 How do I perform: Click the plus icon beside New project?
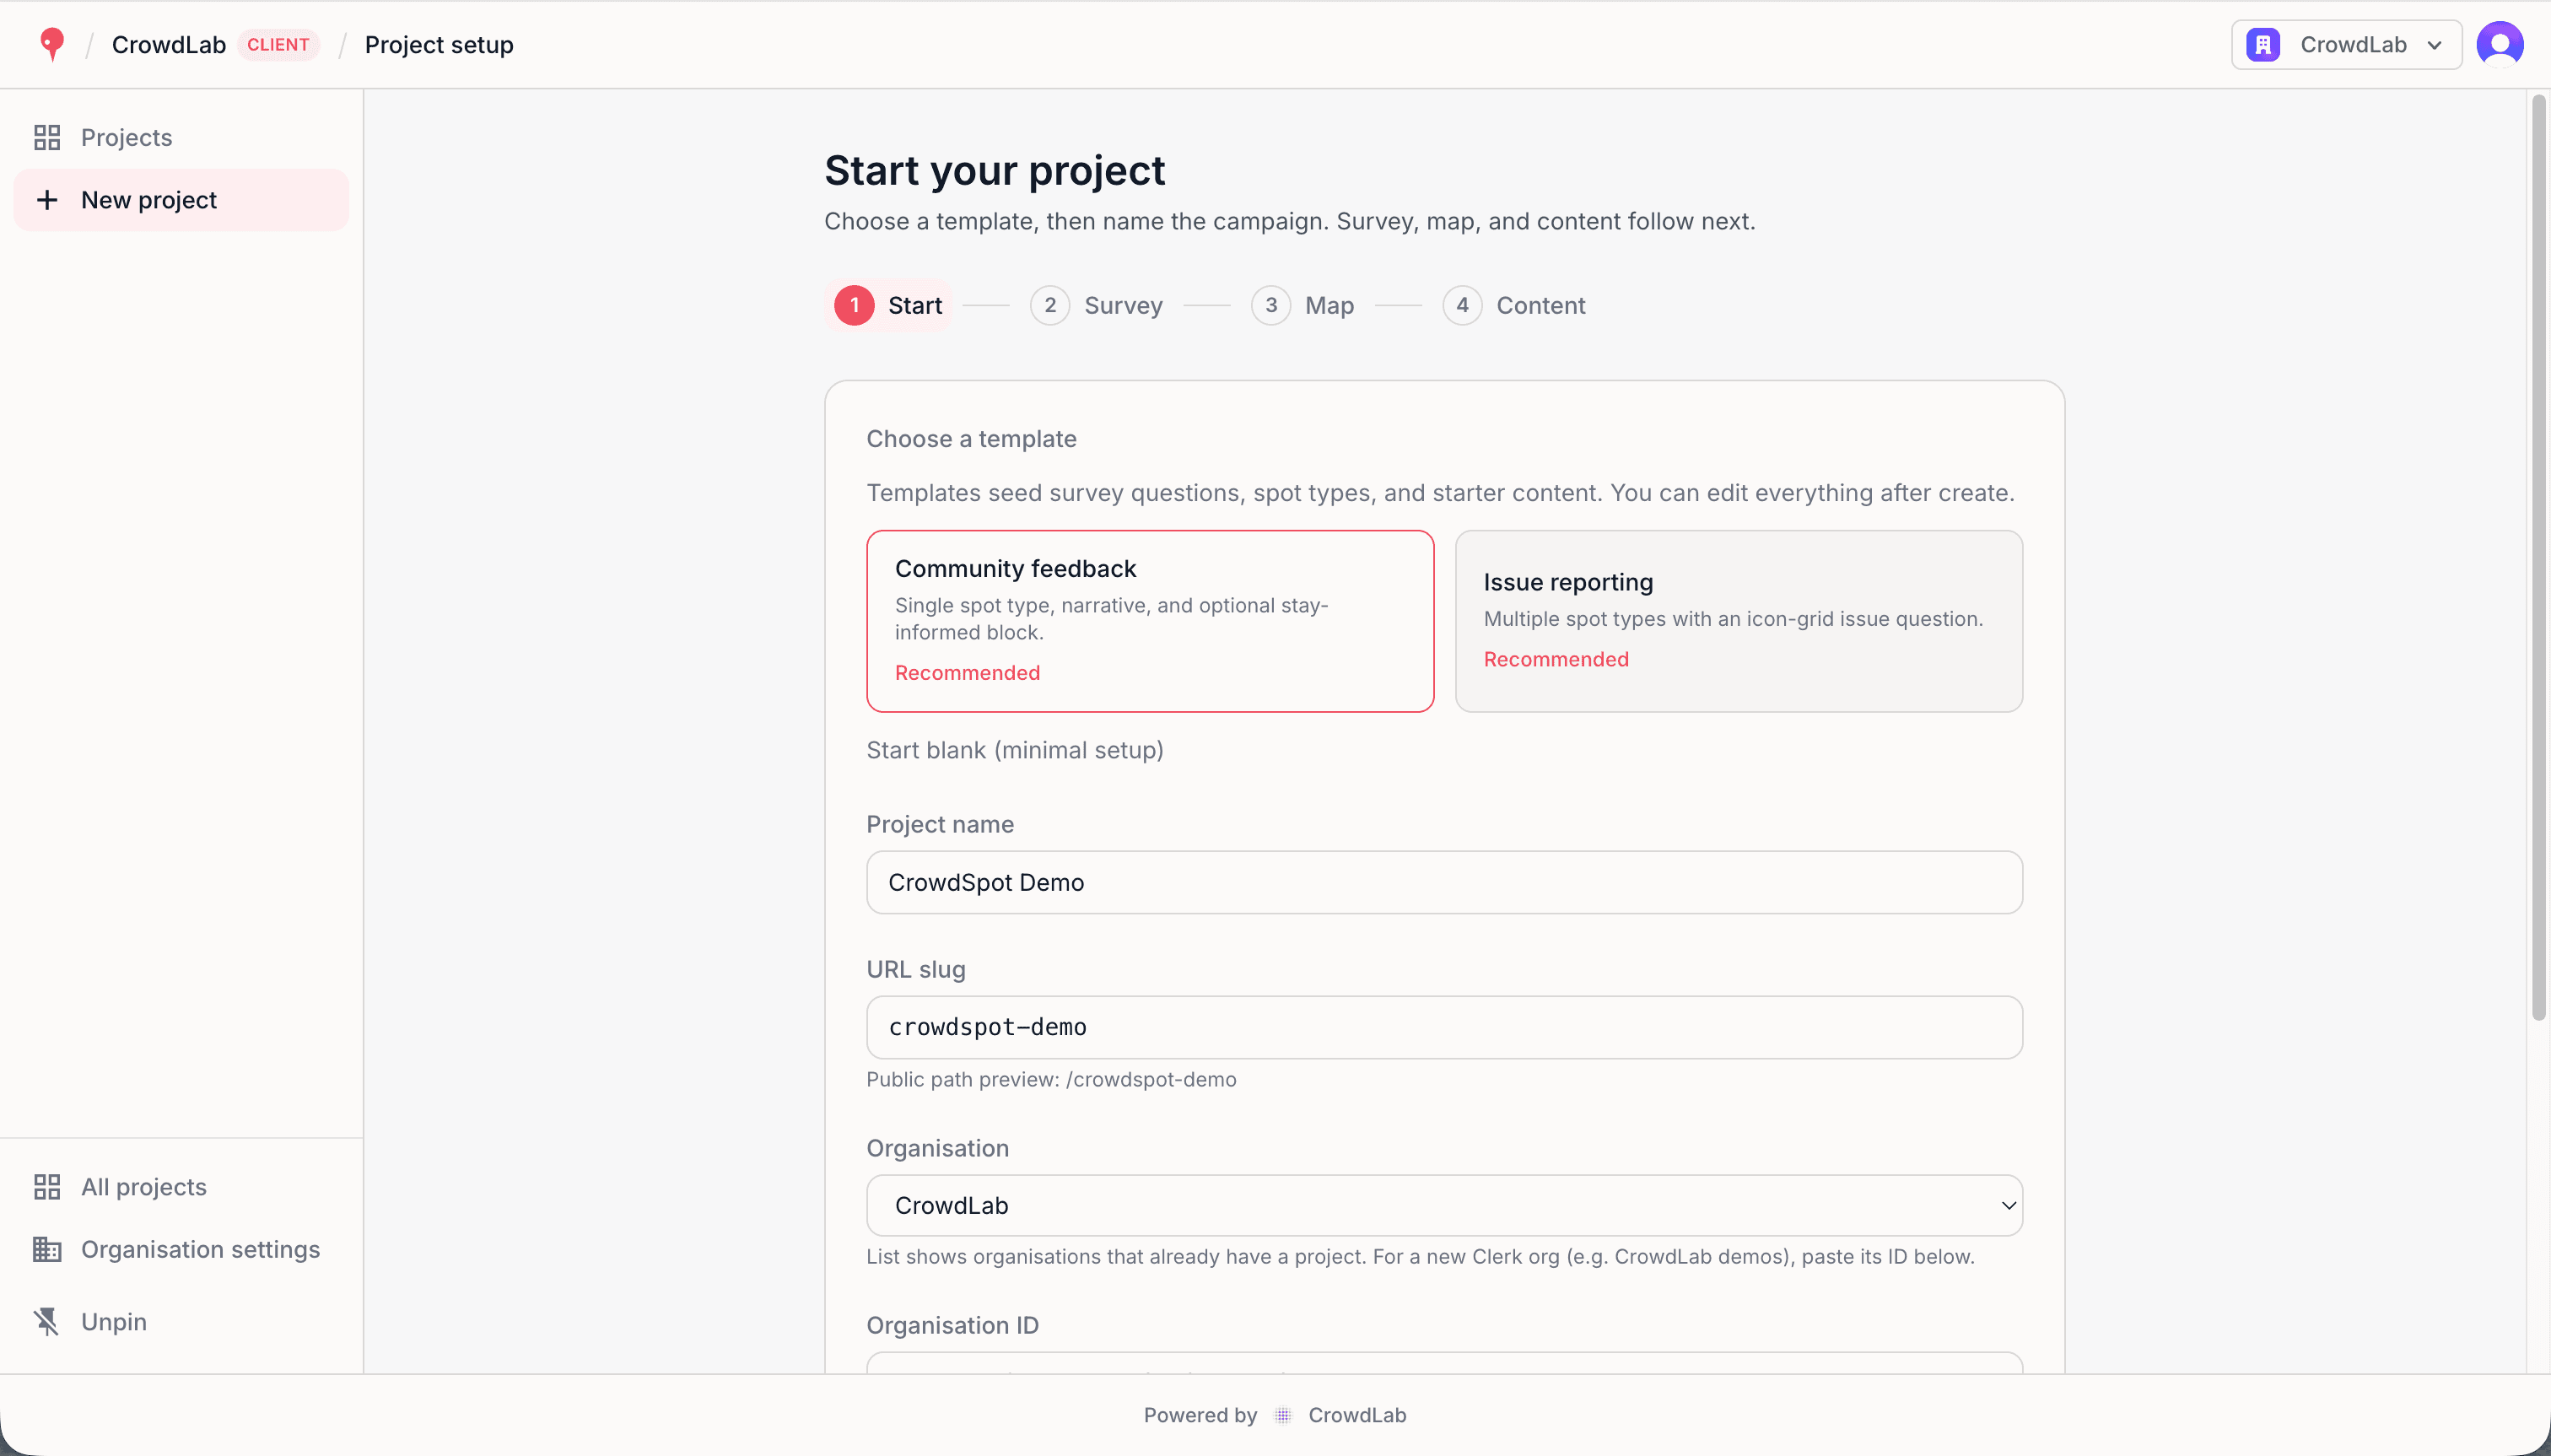47,200
